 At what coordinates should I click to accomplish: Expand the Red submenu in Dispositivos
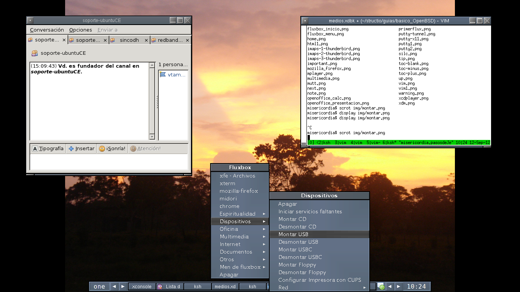319,287
